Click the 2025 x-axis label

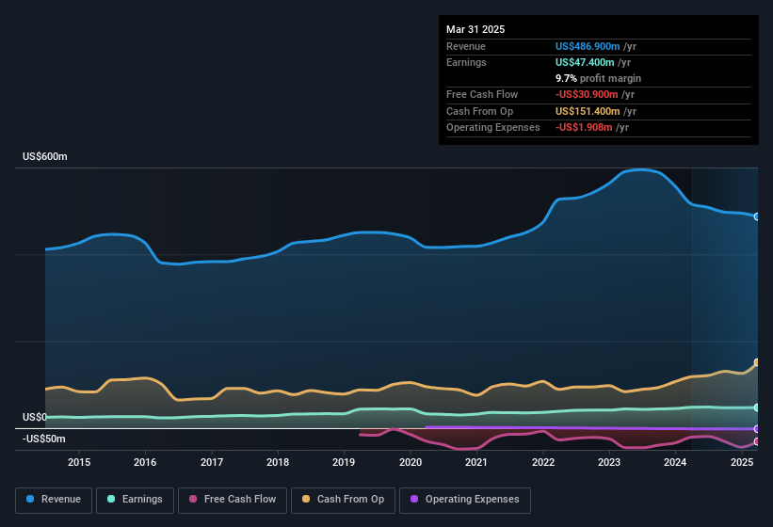pyautogui.click(x=742, y=462)
